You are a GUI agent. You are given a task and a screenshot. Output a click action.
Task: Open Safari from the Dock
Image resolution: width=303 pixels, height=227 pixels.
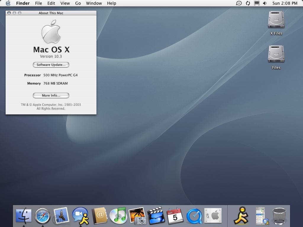click(x=42, y=216)
